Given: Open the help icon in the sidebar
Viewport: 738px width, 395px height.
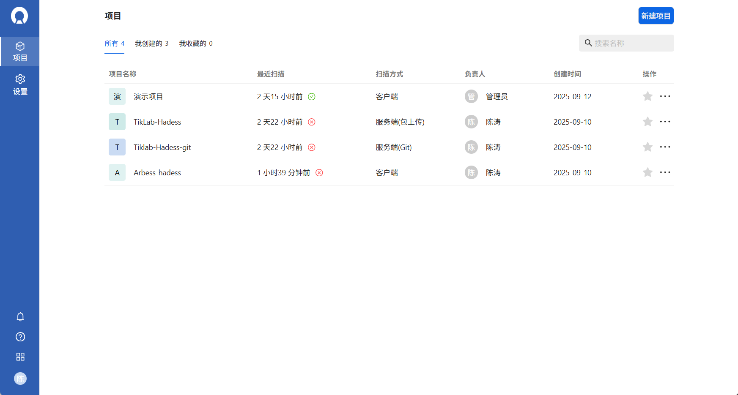Looking at the screenshot, I should point(20,337).
